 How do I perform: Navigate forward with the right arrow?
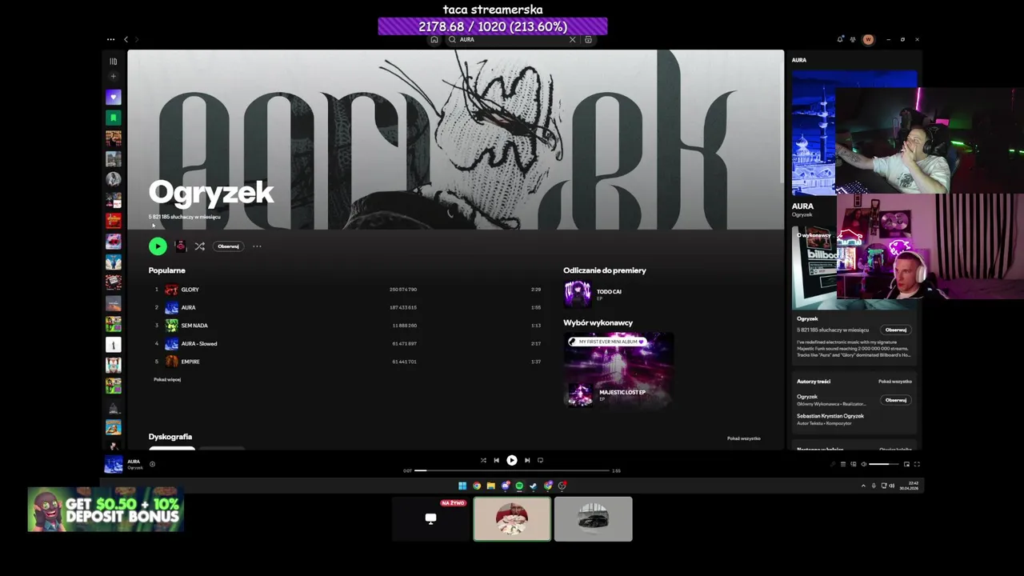(137, 39)
